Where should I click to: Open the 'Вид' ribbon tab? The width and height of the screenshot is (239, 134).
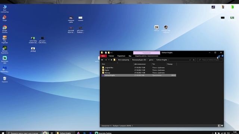tap(130, 56)
